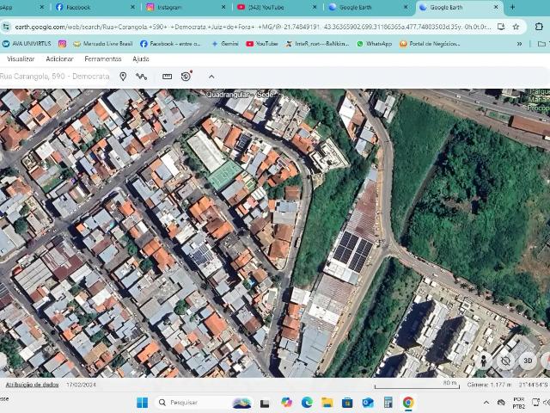
Task: Open the Instagram bookmark icon
Action: (x=63, y=44)
